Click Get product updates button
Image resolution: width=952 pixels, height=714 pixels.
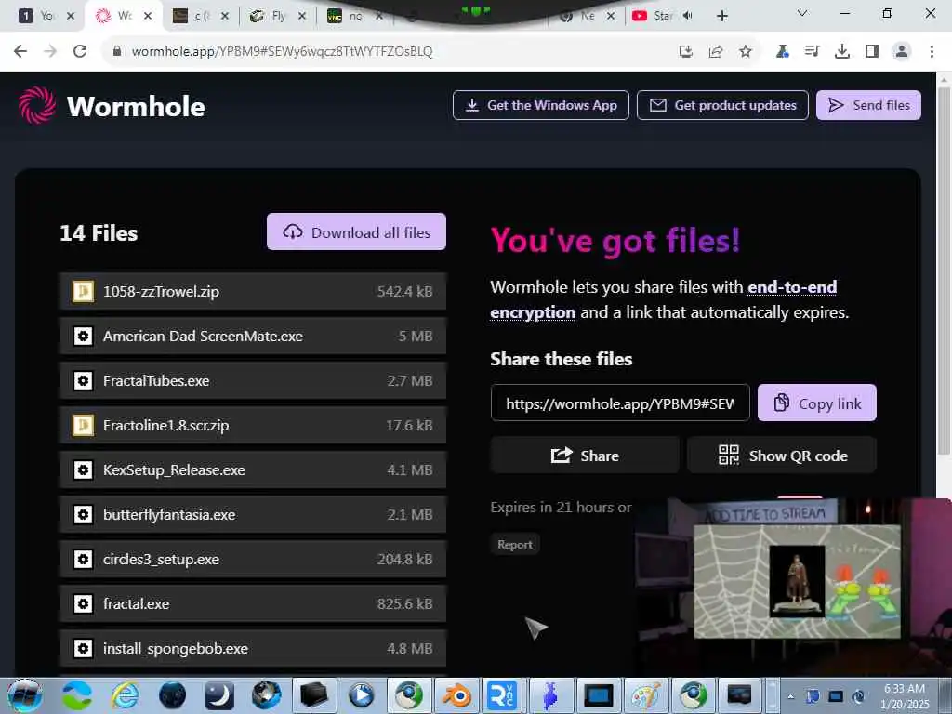tap(722, 105)
